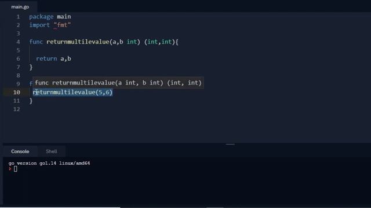This screenshot has height=208, width=371.
Task: Switch to the Shell tab
Action: point(52,151)
